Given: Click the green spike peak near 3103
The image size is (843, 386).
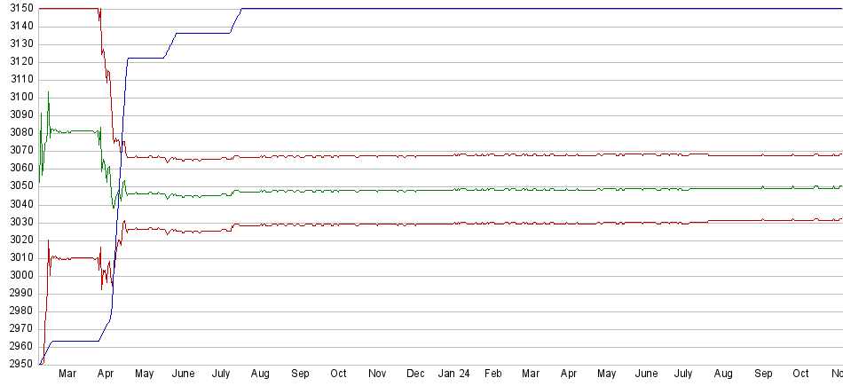Looking at the screenshot, I should click(x=48, y=92).
